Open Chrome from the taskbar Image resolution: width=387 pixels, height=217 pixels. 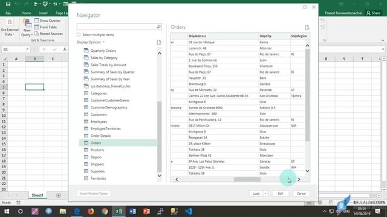pyautogui.click(x=105, y=212)
